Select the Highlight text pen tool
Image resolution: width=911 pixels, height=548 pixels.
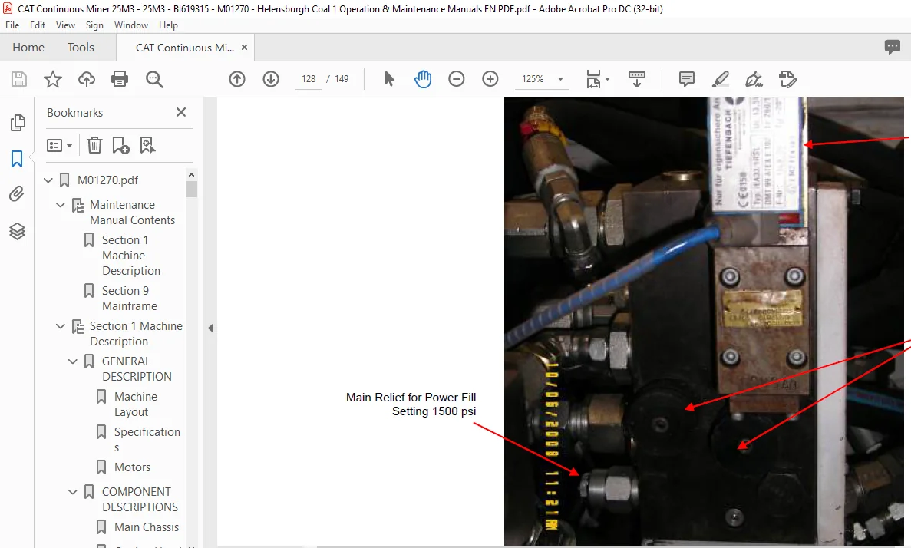721,79
